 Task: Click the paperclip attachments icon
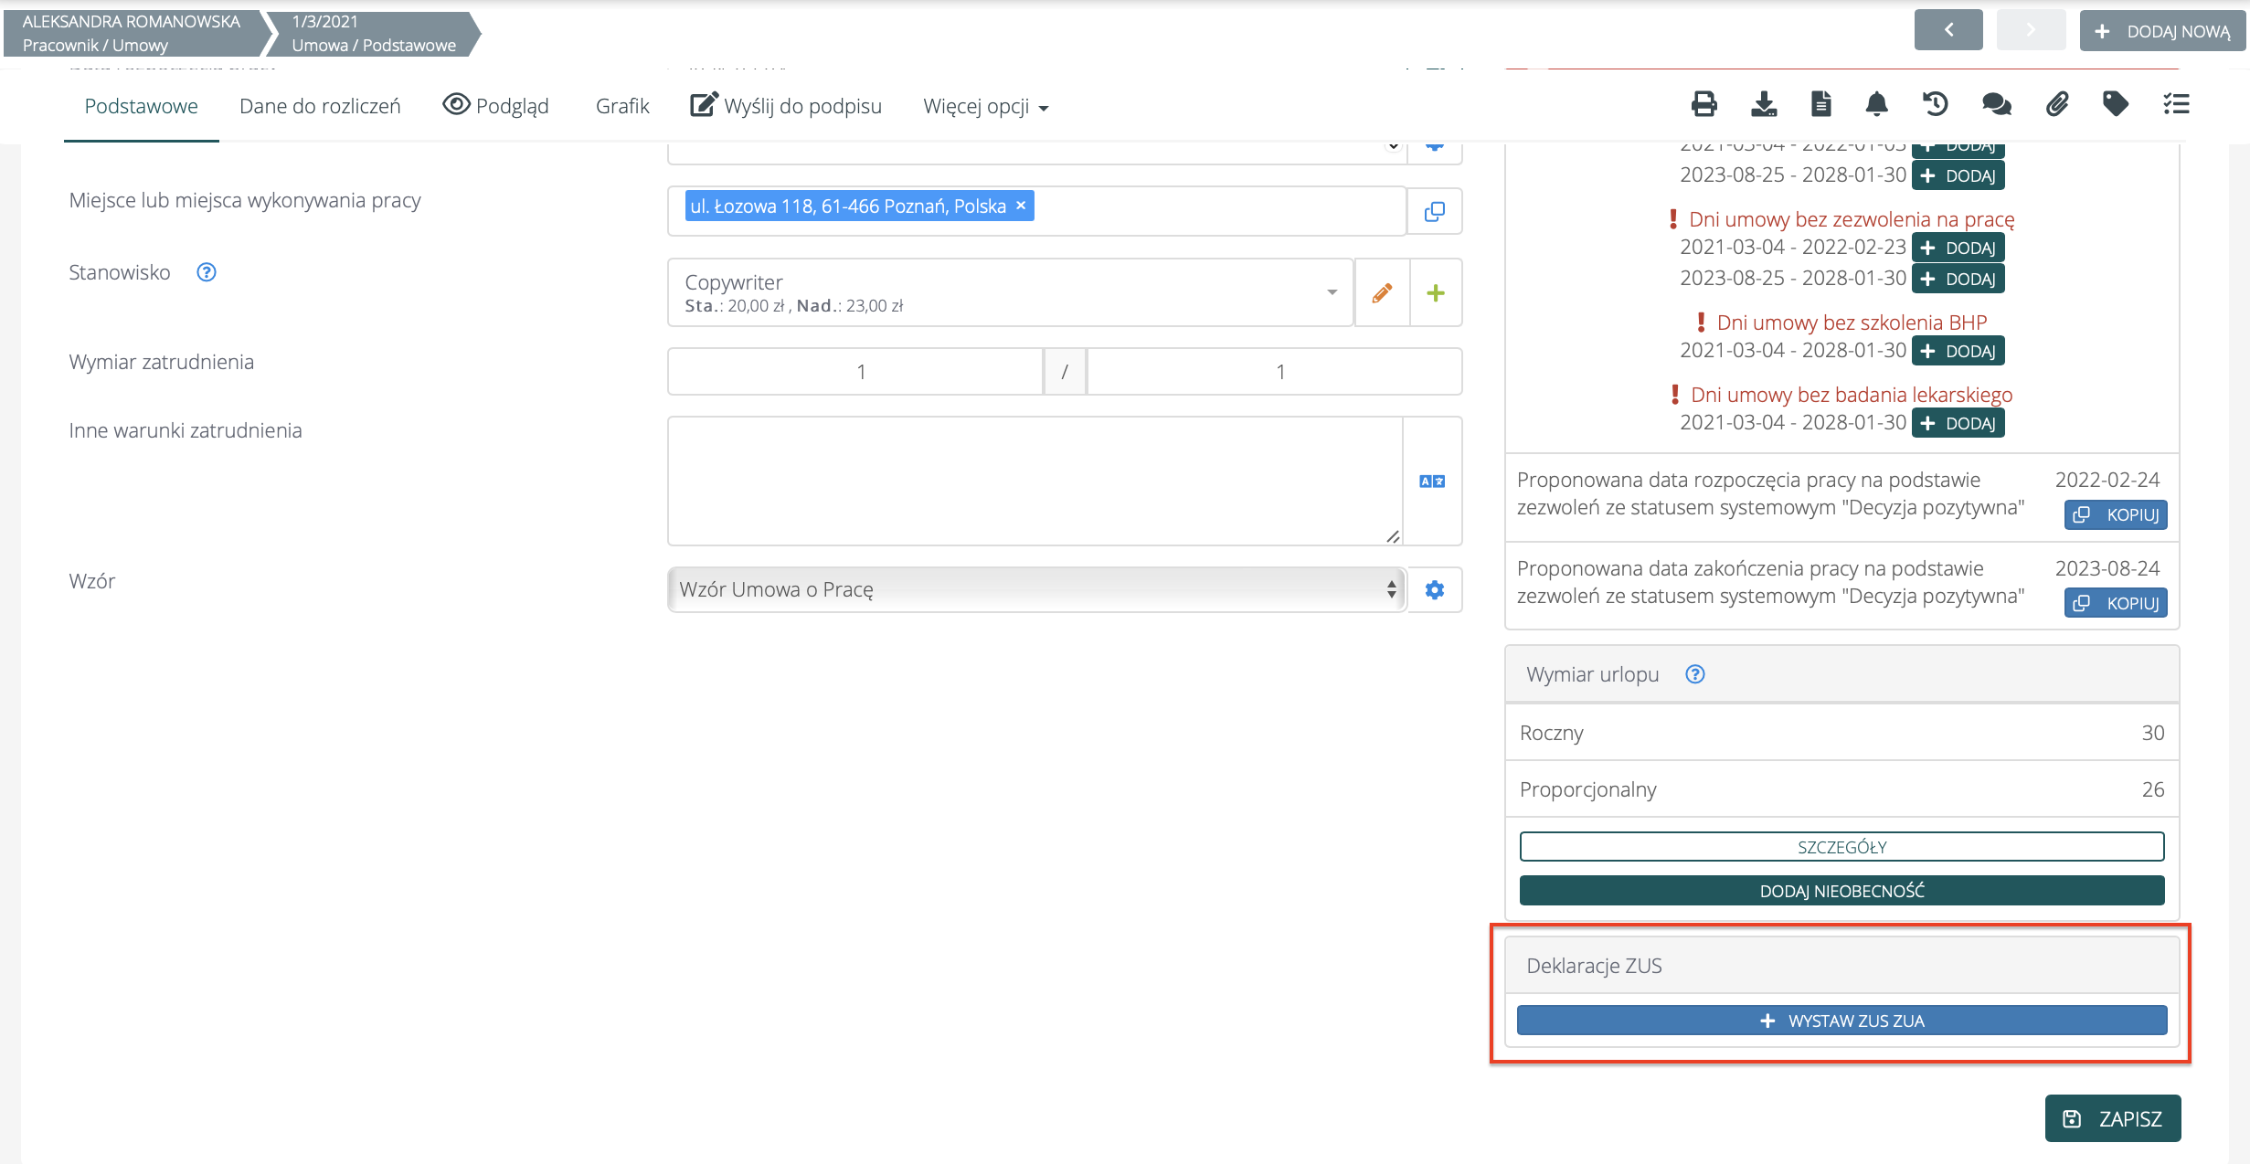2056,104
